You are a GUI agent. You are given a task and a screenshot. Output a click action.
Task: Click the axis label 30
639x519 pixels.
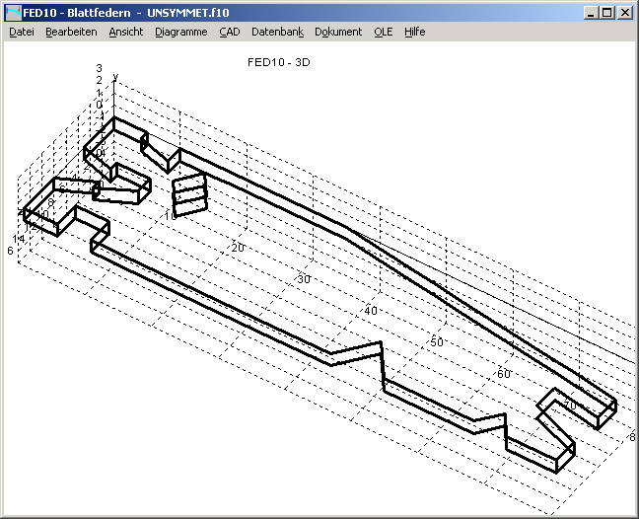point(304,279)
